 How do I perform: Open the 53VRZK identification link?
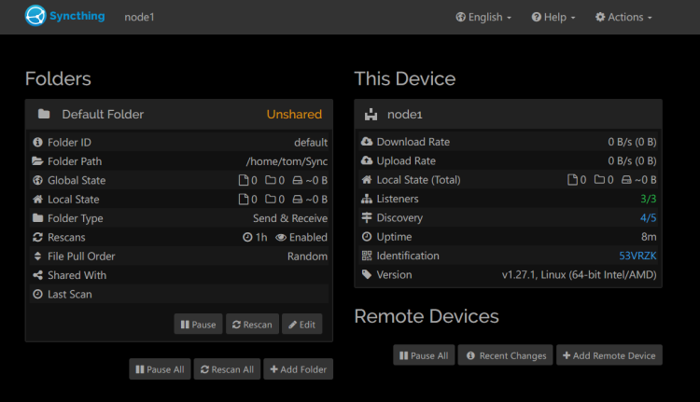click(637, 256)
